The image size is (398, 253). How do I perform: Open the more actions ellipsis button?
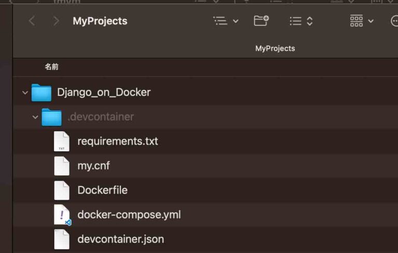pos(394,21)
